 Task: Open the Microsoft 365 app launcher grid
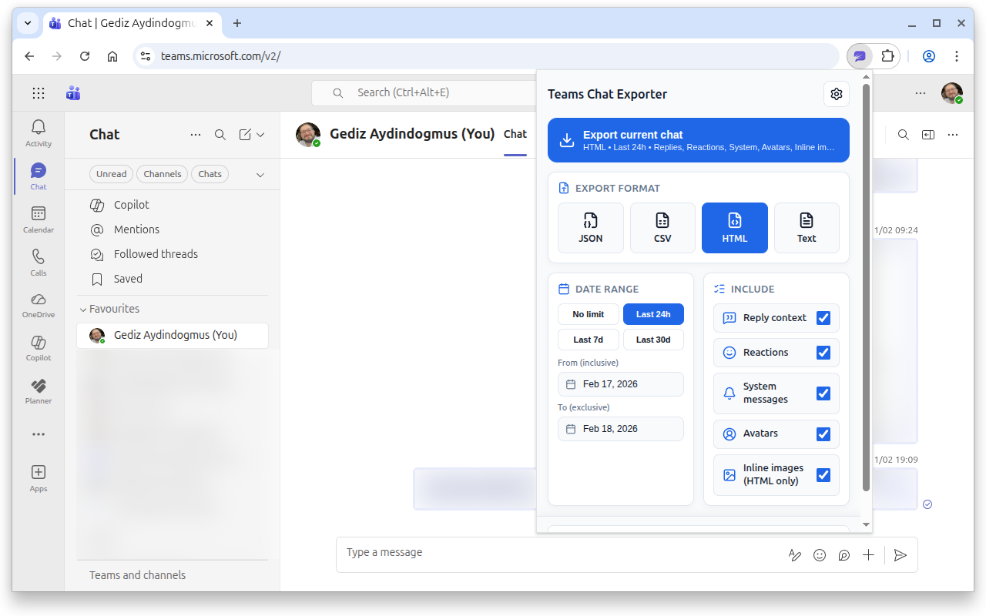39,93
